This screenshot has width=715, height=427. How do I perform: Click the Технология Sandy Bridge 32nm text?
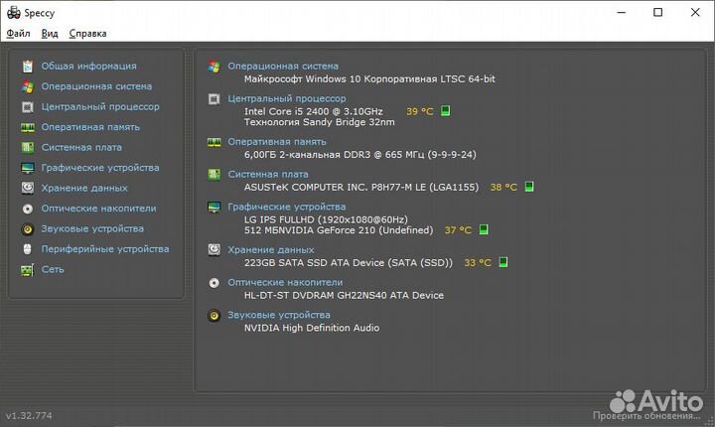tap(319, 122)
